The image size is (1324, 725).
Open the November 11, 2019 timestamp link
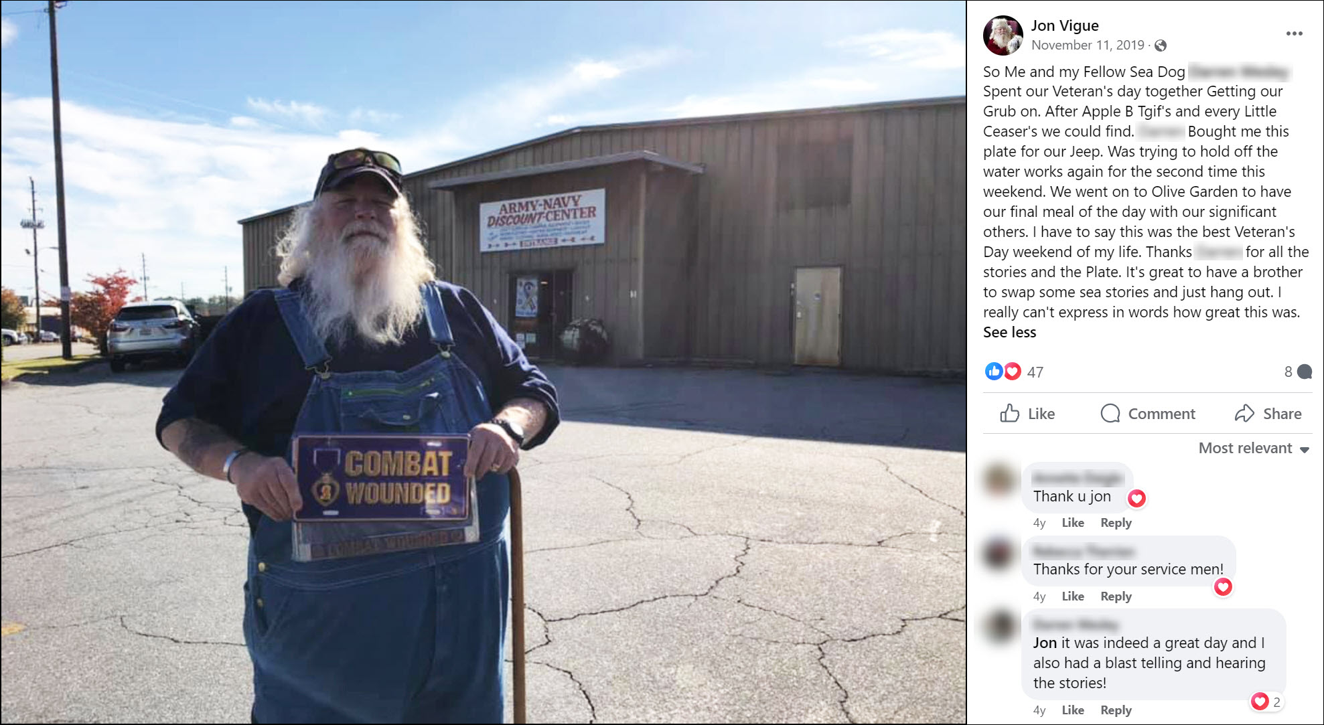click(1088, 46)
